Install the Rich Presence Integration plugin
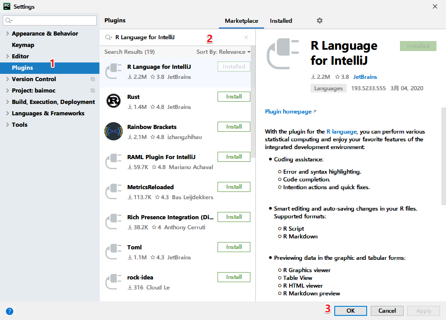Screen dimensions: 446x320 coord(234,217)
